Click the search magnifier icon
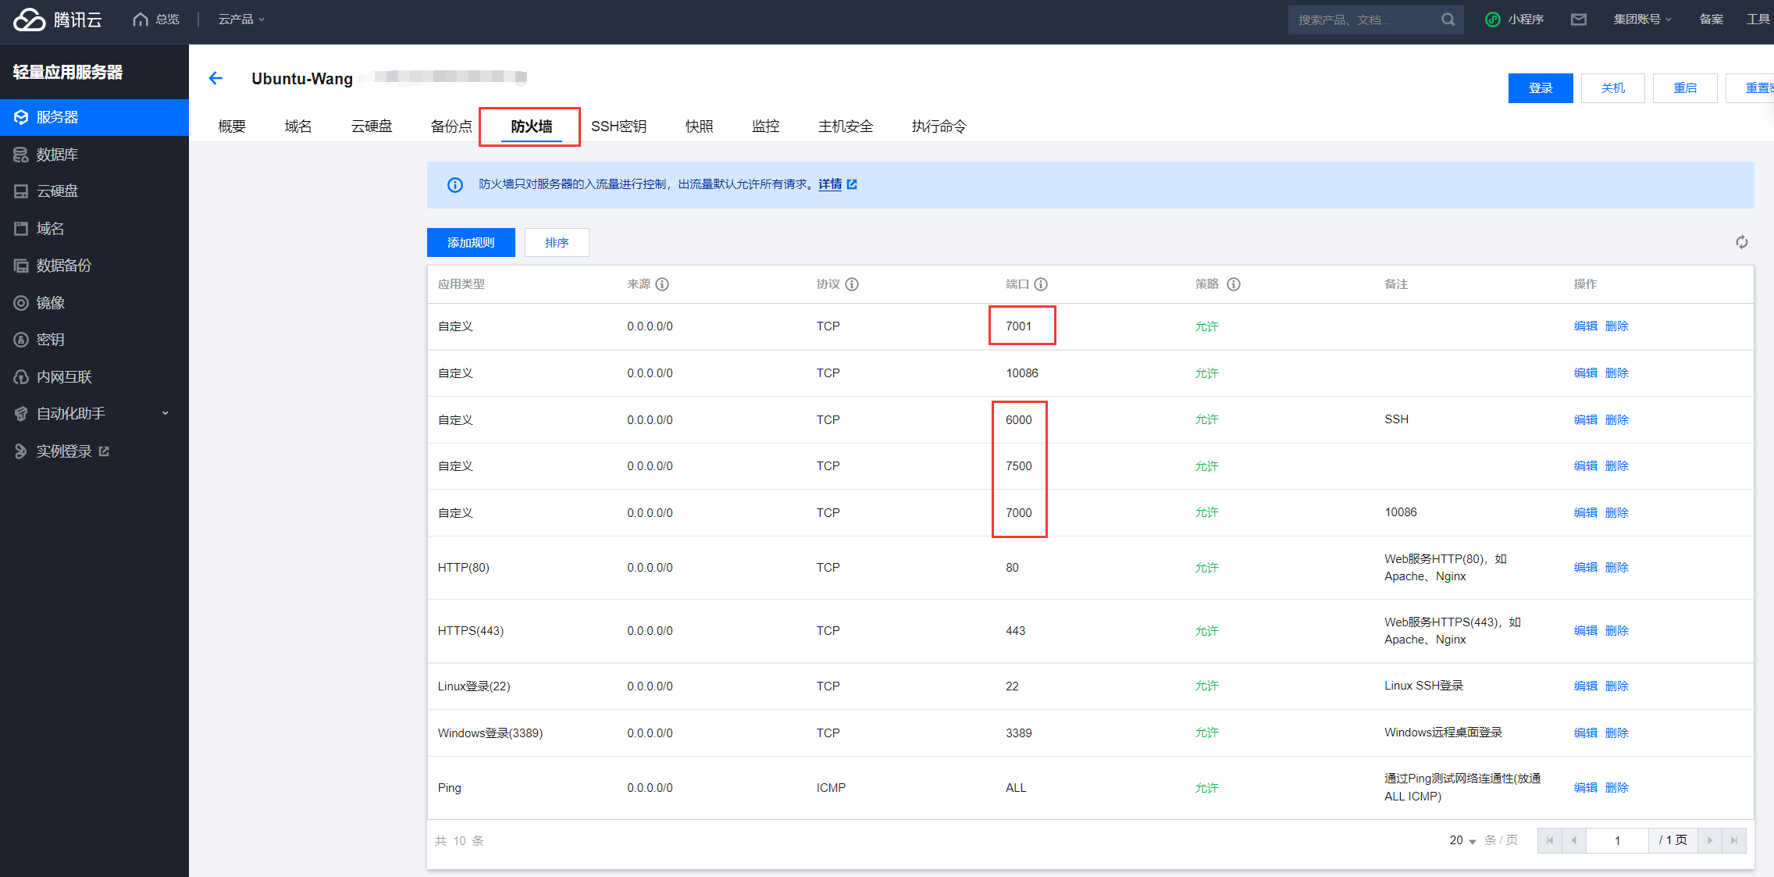Viewport: 1774px width, 877px height. [1448, 20]
